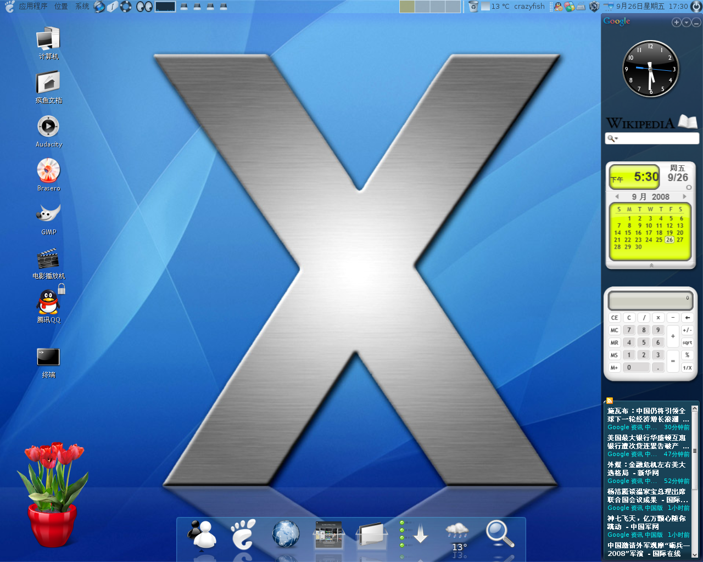Select day 26 in the calendar
The width and height of the screenshot is (703, 562).
[x=669, y=240]
